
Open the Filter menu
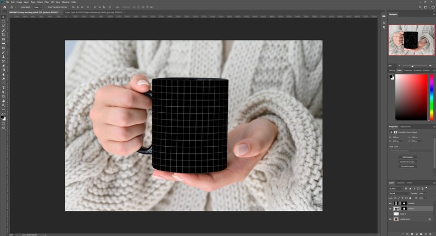pos(47,2)
